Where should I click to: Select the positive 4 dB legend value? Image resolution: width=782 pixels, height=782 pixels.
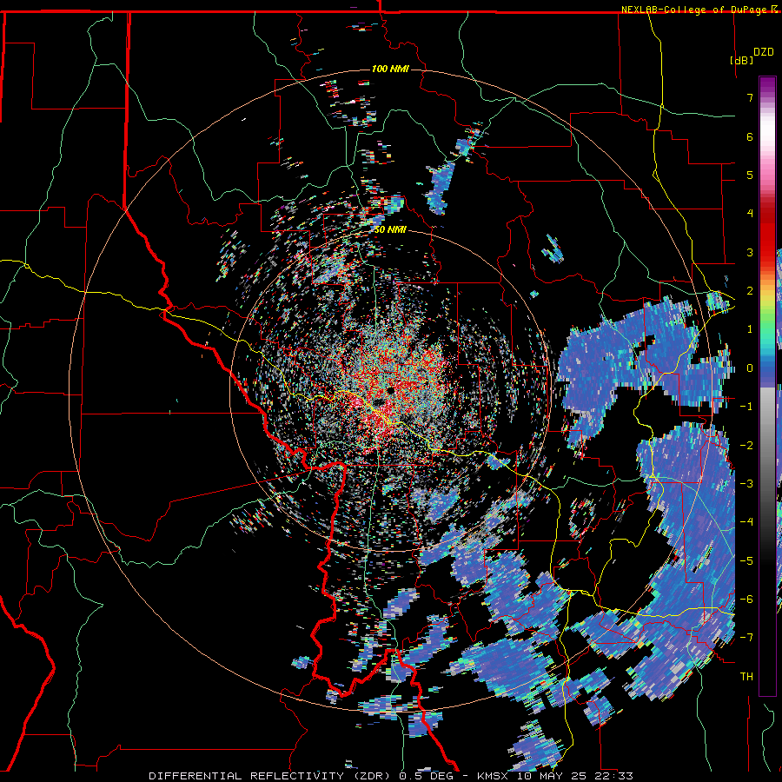click(x=750, y=214)
